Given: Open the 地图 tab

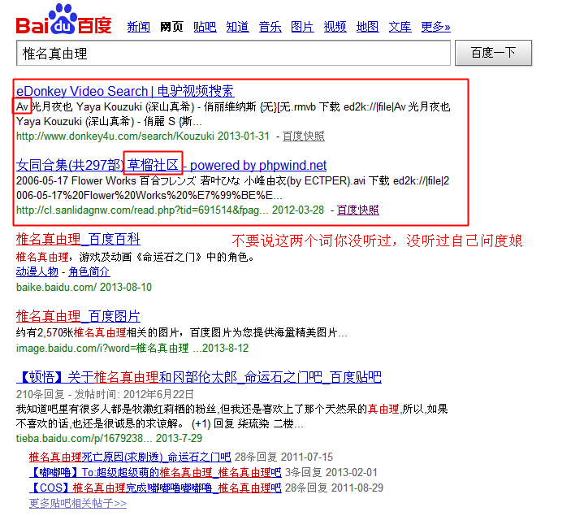Looking at the screenshot, I should pyautogui.click(x=368, y=27).
